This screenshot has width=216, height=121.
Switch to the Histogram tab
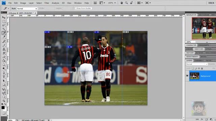tap(204, 15)
